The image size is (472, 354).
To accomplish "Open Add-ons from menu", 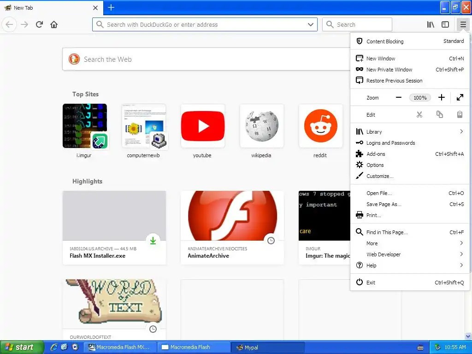I will (x=410, y=154).
